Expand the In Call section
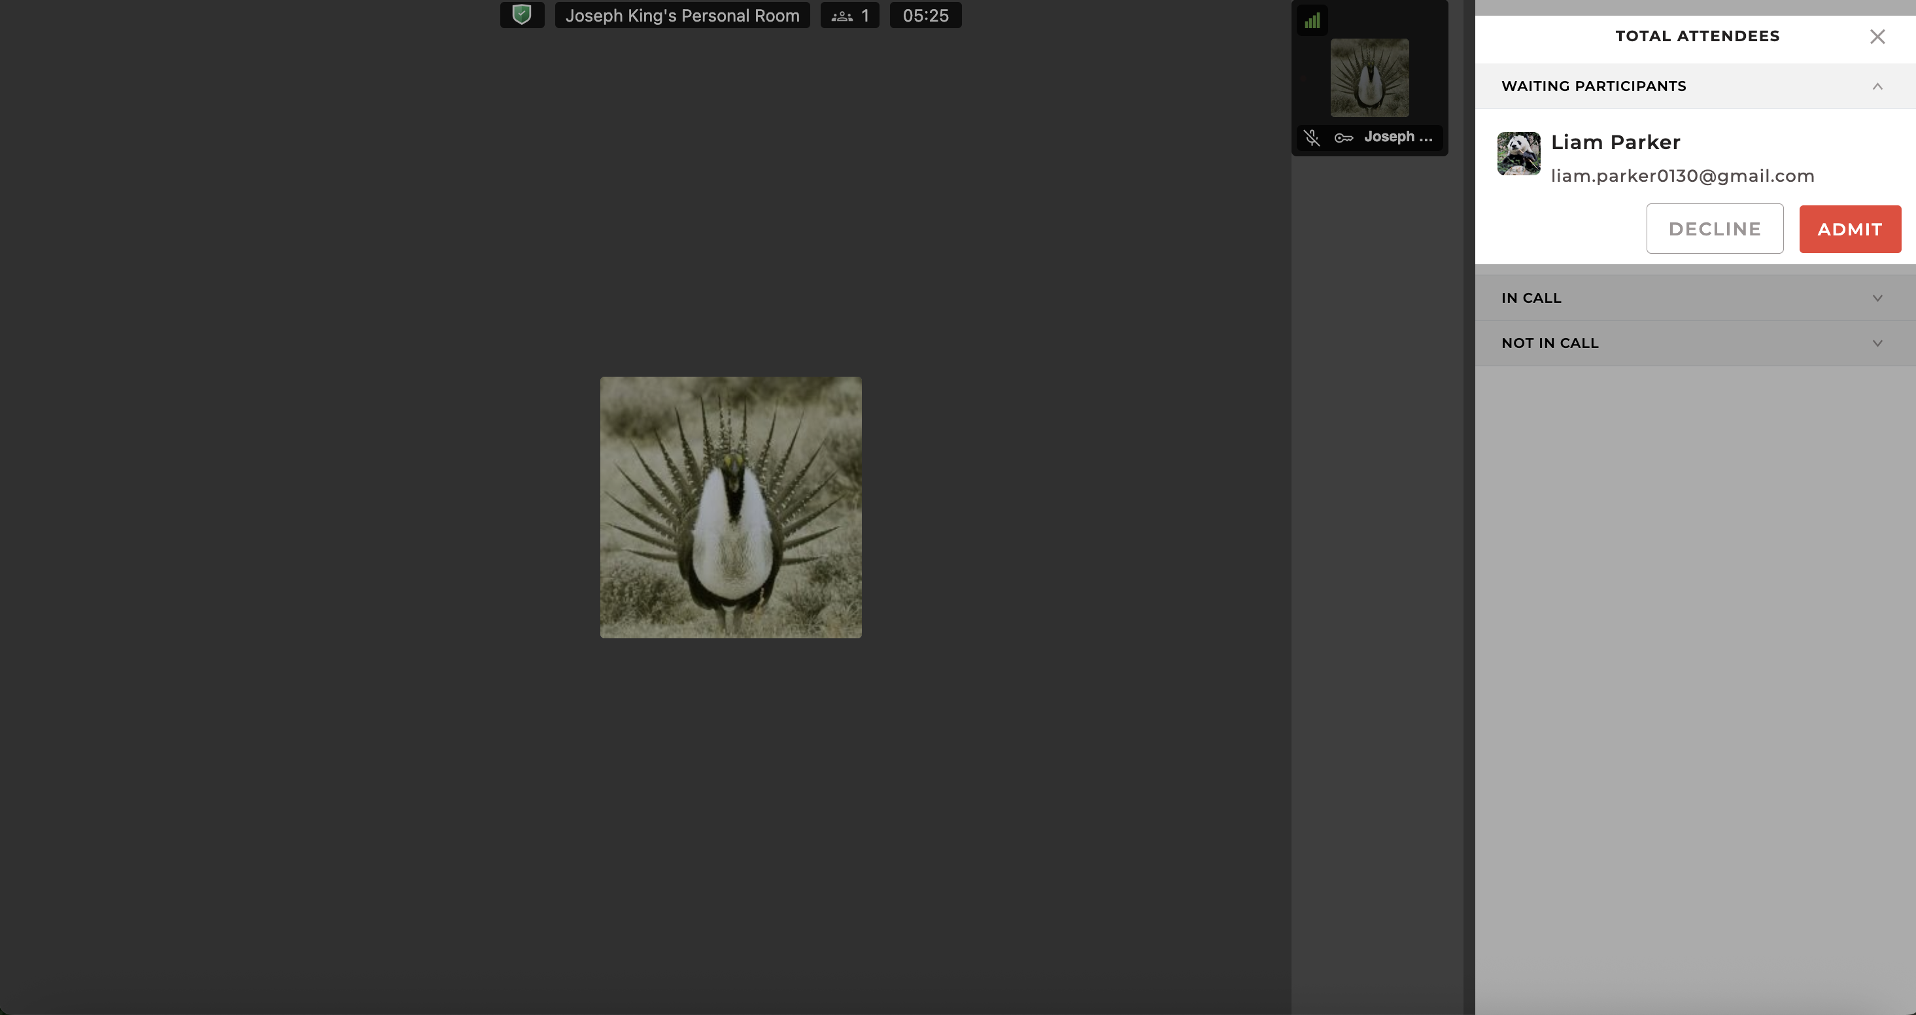This screenshot has width=1916, height=1015. [1877, 298]
